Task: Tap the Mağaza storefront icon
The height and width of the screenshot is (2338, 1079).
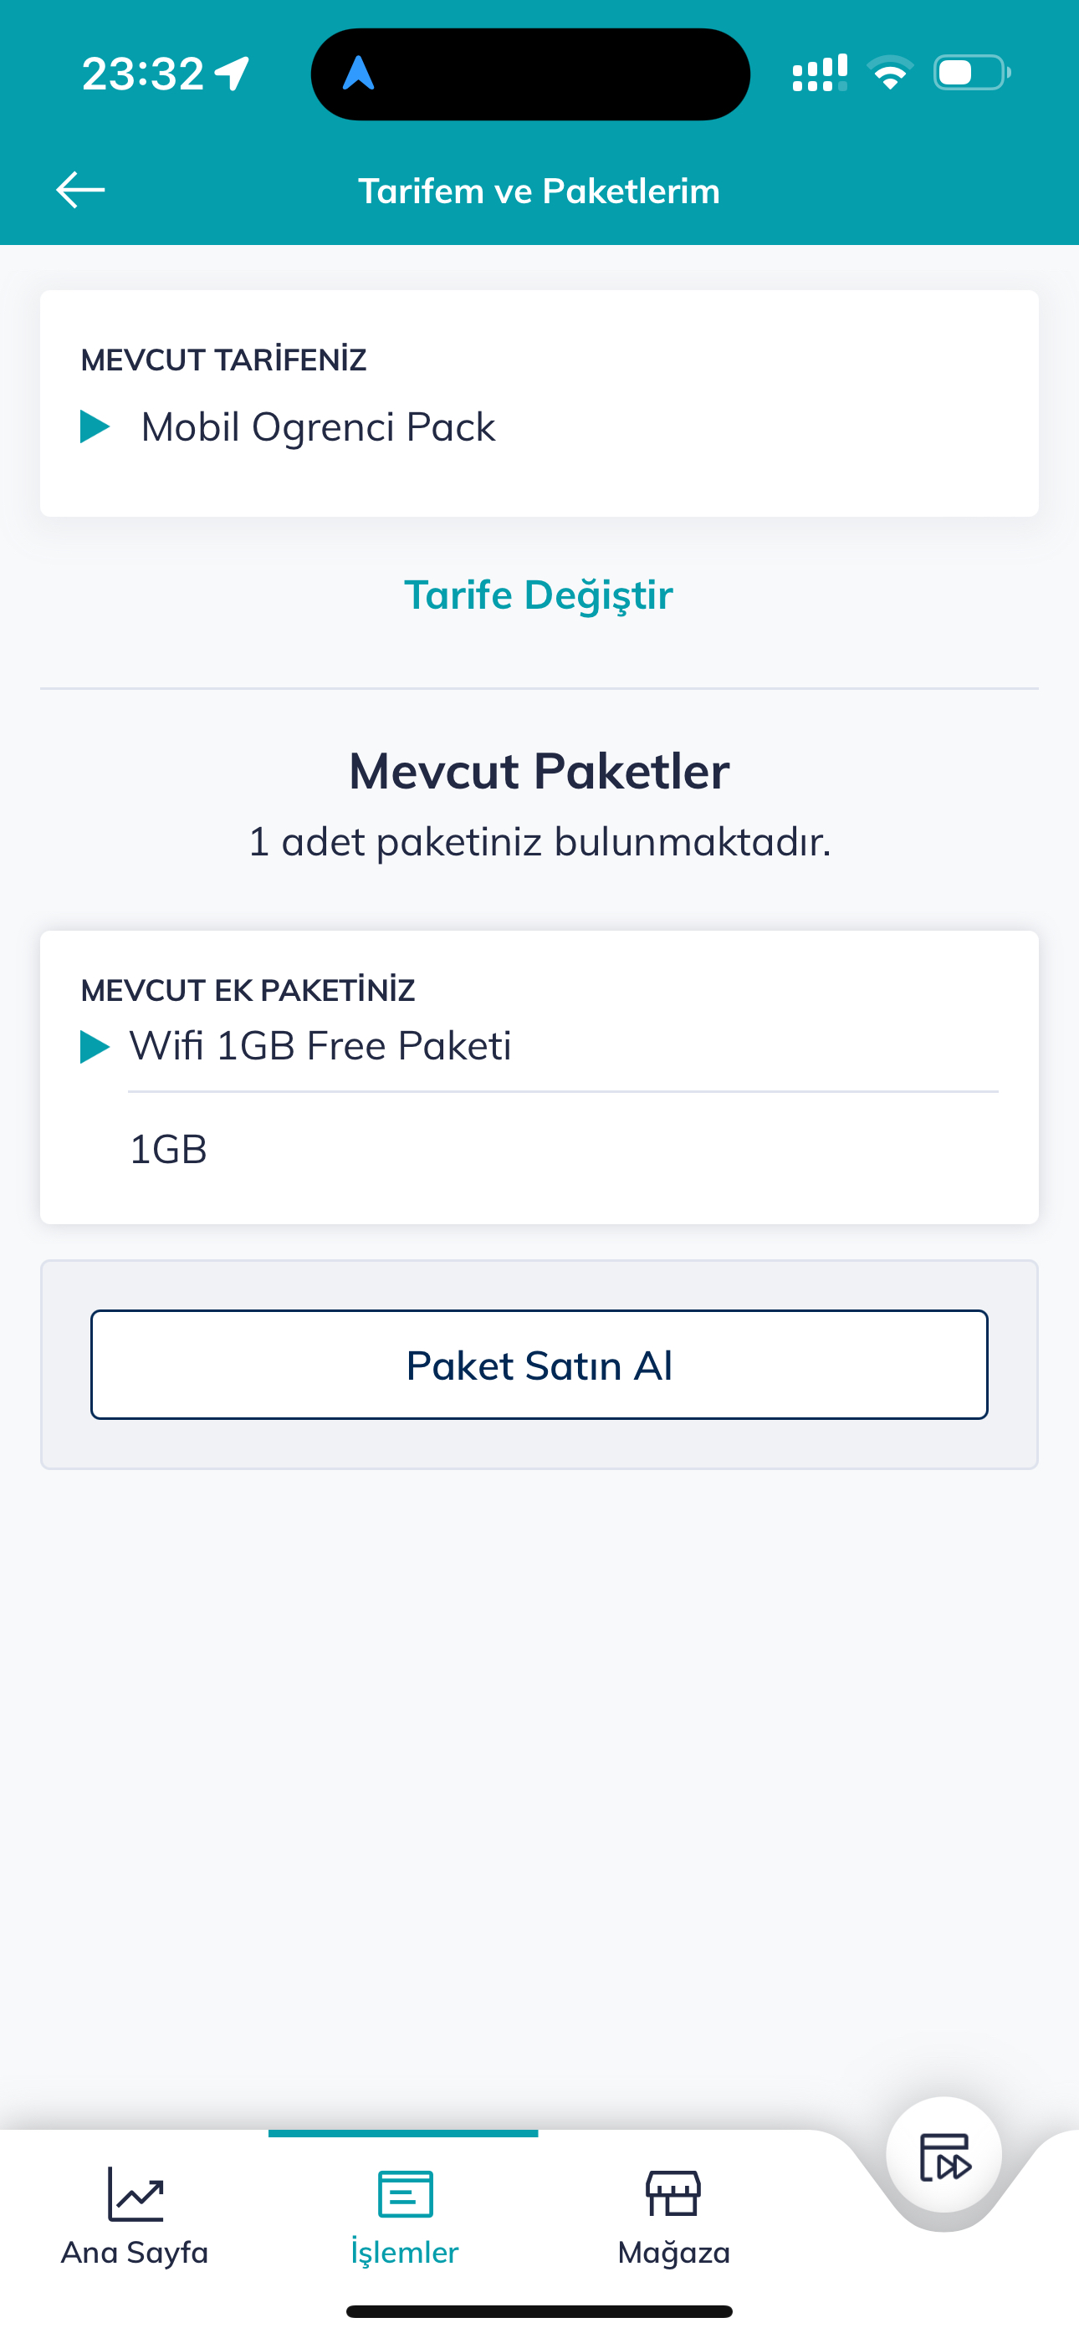Action: coord(673,2193)
